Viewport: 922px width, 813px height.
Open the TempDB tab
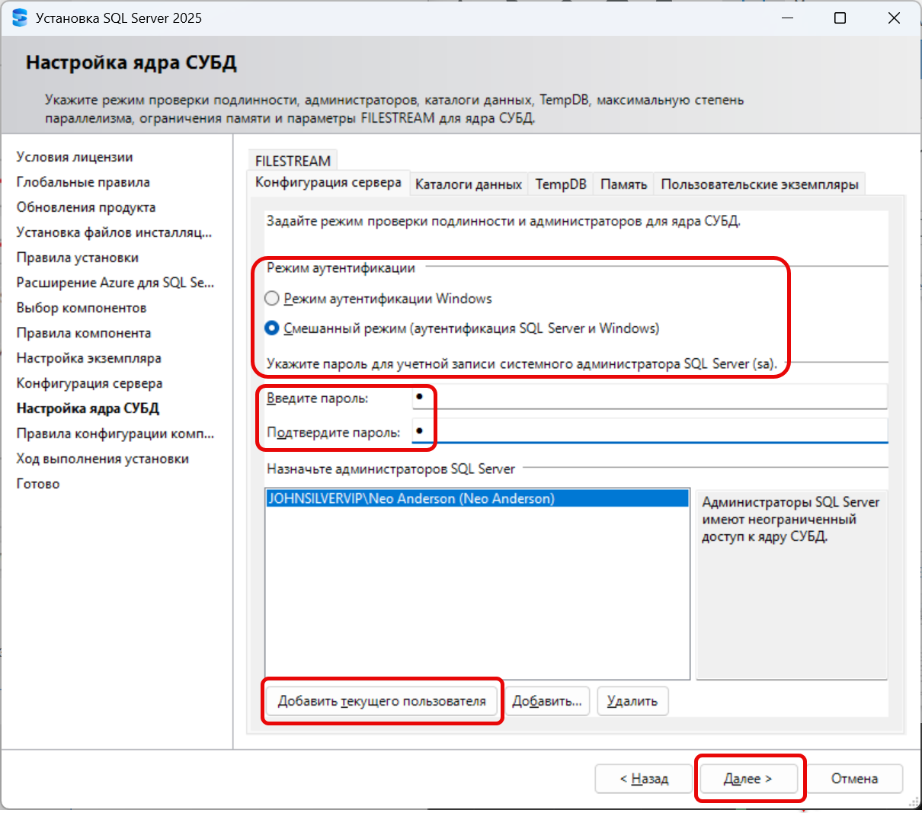click(561, 184)
